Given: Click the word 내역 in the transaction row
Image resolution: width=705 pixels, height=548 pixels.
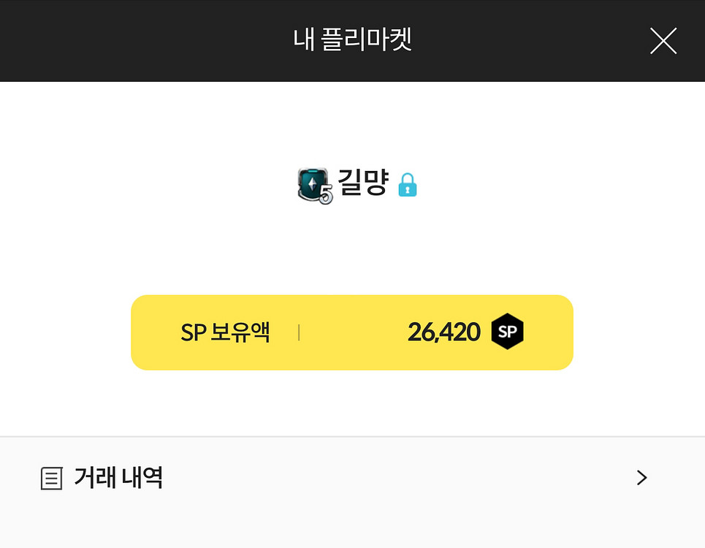Looking at the screenshot, I should pyautogui.click(x=142, y=479).
